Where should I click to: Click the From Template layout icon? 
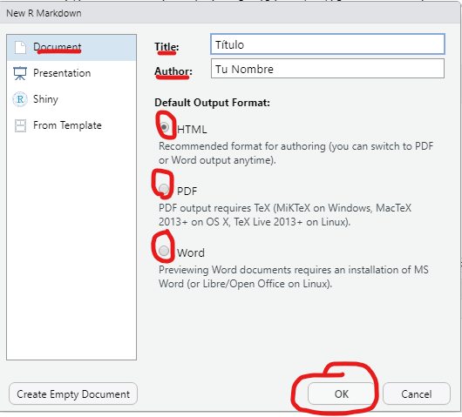click(x=20, y=125)
